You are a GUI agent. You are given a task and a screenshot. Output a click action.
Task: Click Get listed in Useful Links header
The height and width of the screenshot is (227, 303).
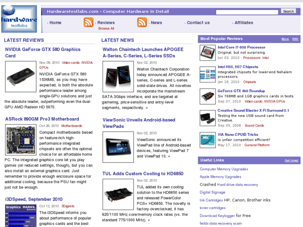[x=291, y=160]
